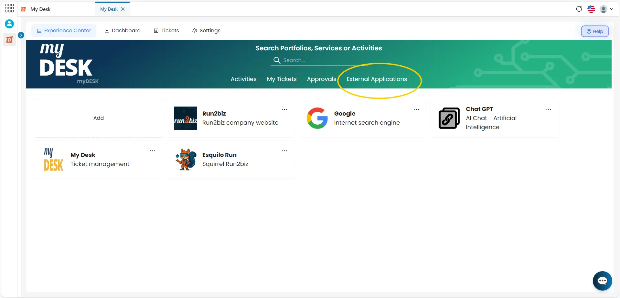Click the 'Ticket management' description text
This screenshot has width=620, height=298.
tap(100, 164)
